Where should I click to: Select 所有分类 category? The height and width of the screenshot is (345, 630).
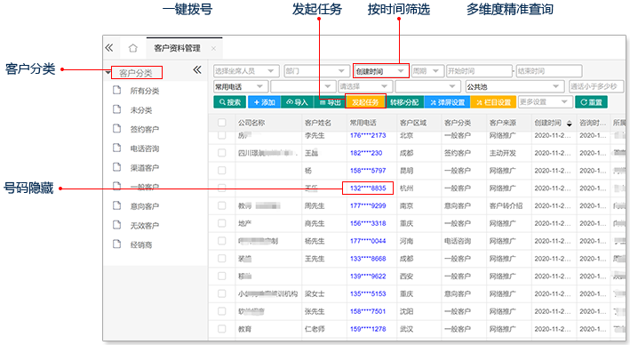click(x=145, y=91)
